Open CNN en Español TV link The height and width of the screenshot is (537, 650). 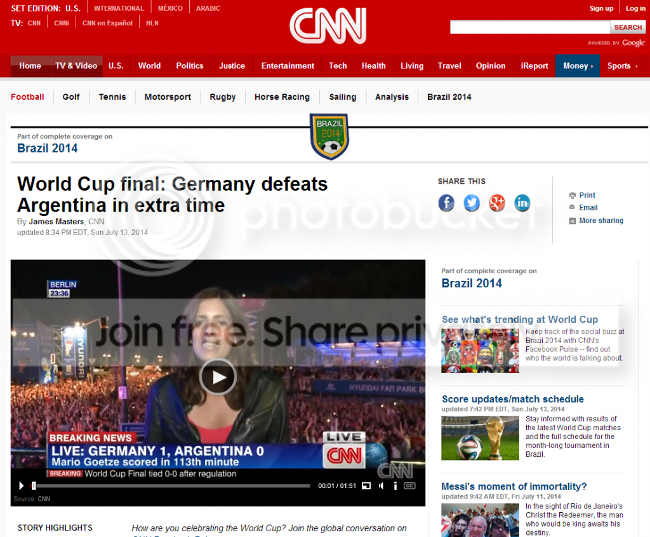(x=107, y=24)
